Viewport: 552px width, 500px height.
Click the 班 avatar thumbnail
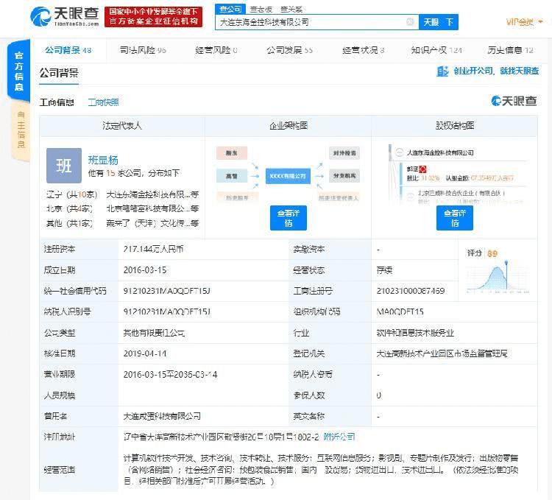[x=64, y=165]
